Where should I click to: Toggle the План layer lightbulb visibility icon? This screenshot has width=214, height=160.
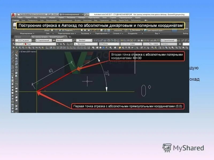(x=17, y=44)
